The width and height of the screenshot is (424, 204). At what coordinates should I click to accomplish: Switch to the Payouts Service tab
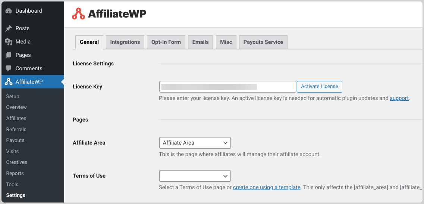263,42
